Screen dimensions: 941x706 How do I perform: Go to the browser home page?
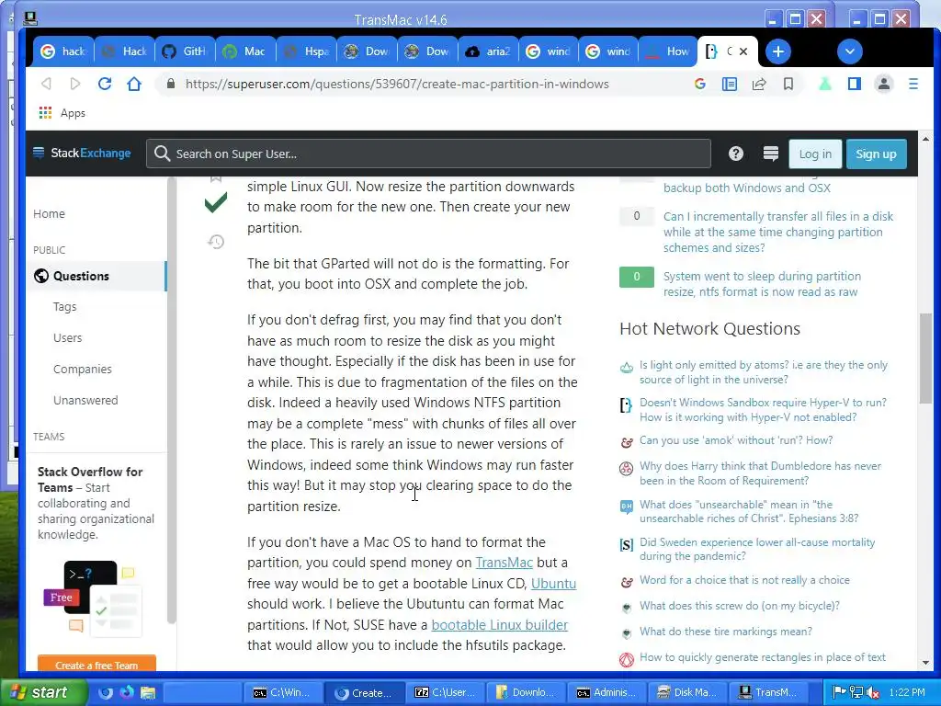(134, 84)
